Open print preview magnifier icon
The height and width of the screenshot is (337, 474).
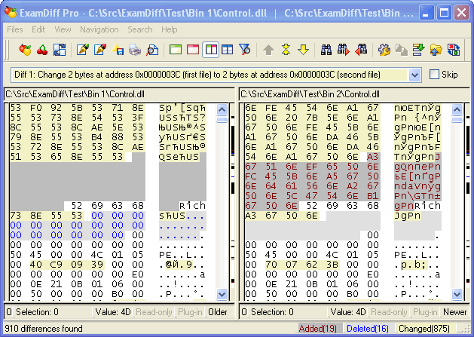coord(152,49)
